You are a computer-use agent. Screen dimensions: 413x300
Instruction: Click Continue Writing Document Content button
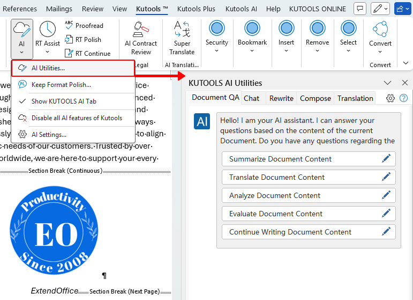point(309,232)
